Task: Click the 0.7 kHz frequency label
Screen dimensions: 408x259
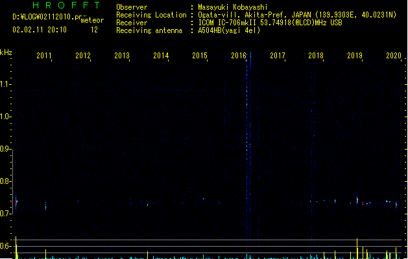Action: (5, 214)
